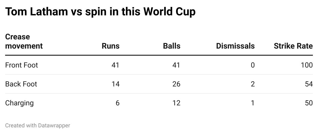The height and width of the screenshot is (134, 318).
Task: Click the Front Foot strike rate value 100
Action: (x=307, y=65)
